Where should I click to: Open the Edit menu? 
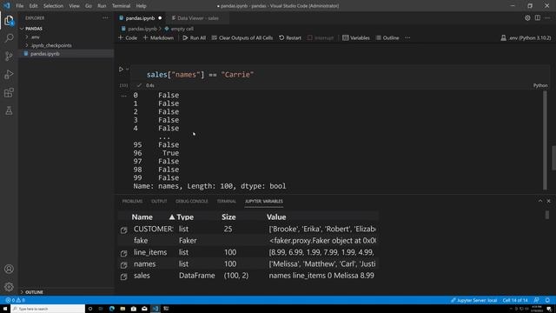coord(33,6)
